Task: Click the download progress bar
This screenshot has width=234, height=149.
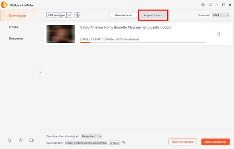Action: tap(143, 42)
